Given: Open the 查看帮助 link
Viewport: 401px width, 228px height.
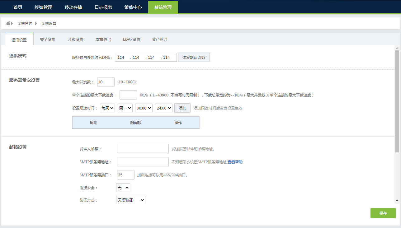Looking at the screenshot, I should click(x=235, y=162).
